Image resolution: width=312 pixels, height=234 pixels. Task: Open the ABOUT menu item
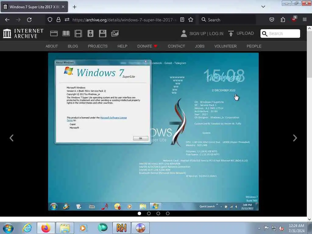click(x=52, y=46)
